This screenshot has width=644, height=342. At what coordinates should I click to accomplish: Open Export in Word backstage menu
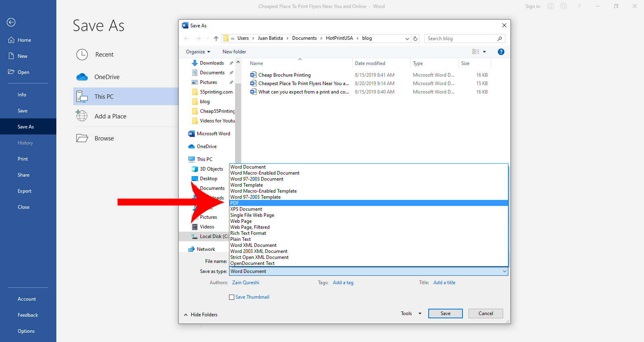click(x=25, y=191)
